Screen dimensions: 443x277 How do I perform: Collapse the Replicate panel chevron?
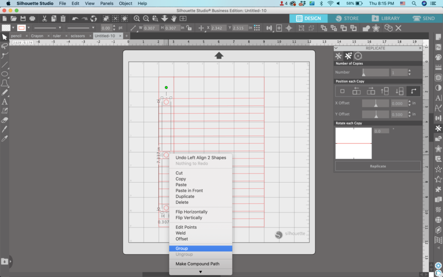[336, 48]
